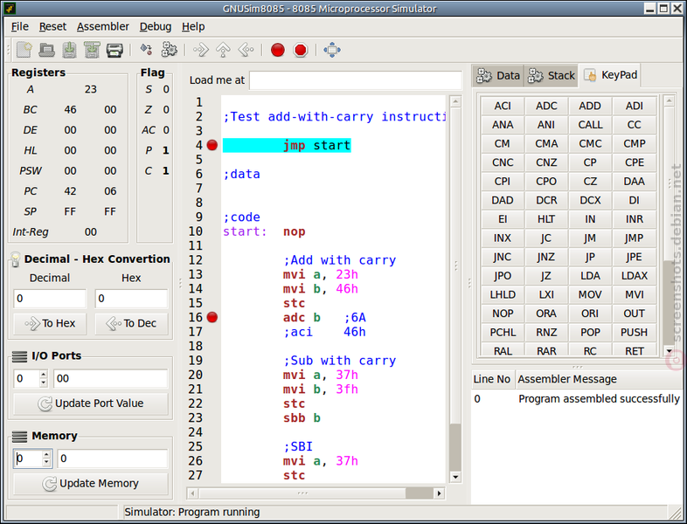Open the Help menu
The image size is (687, 524).
click(x=193, y=27)
